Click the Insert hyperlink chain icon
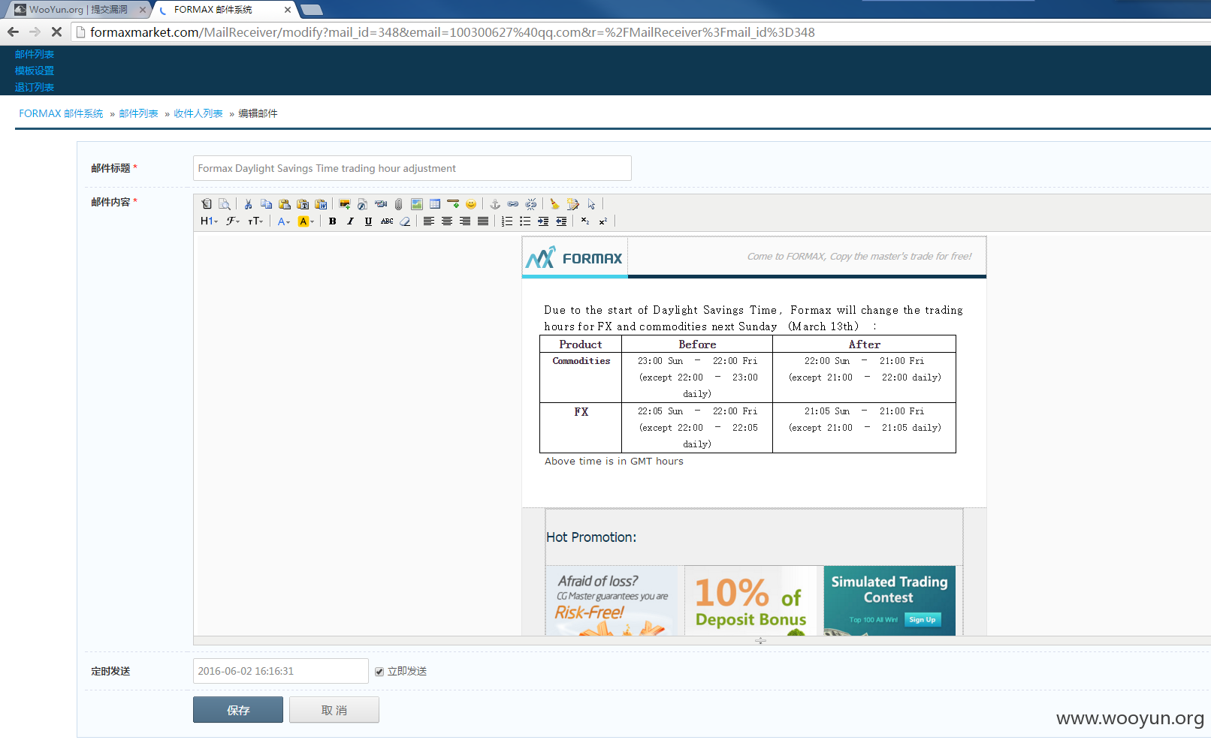The height and width of the screenshot is (740, 1211). [x=513, y=204]
